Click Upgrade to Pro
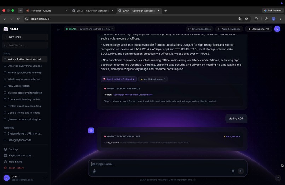This screenshot has height=185, width=285. tap(258, 29)
